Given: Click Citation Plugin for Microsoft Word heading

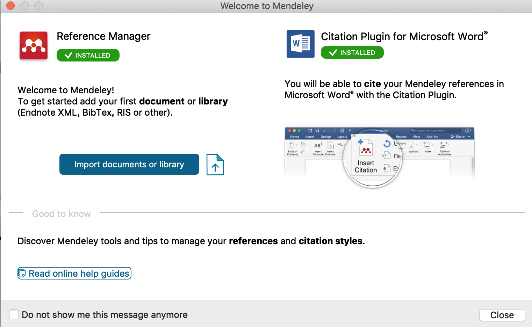Looking at the screenshot, I should pos(404,36).
